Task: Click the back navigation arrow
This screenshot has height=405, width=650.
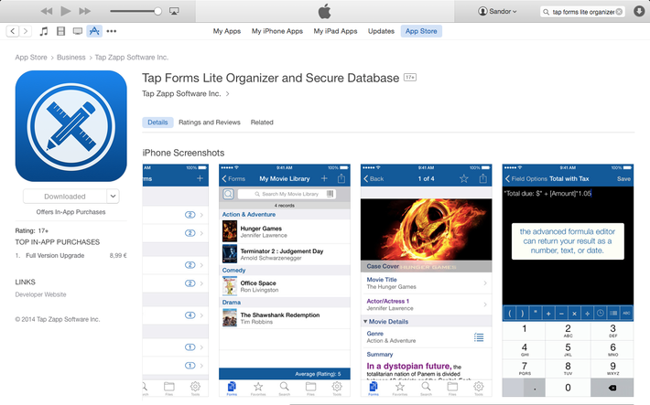Action: tap(12, 31)
